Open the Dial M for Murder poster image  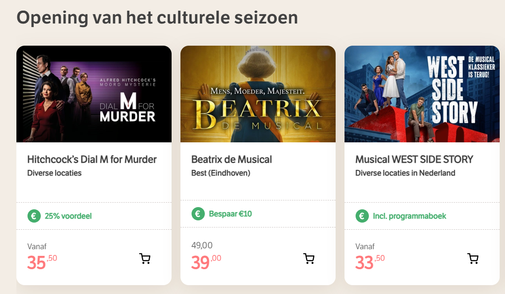click(94, 94)
